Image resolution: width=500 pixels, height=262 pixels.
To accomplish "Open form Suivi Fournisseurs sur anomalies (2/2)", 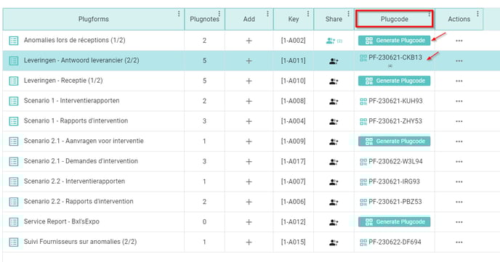I will (80, 242).
